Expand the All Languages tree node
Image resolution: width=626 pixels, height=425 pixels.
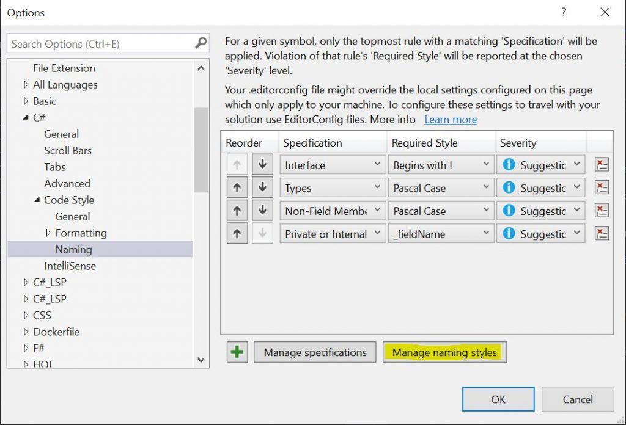26,85
